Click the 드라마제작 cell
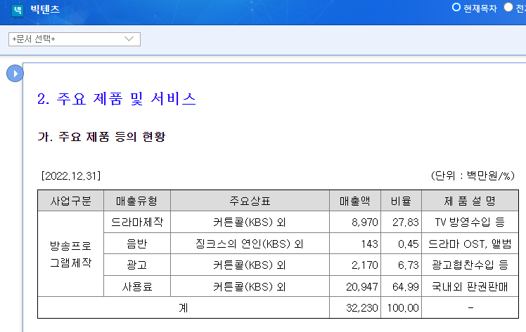Screen dimensions: 526x332 click(137, 222)
